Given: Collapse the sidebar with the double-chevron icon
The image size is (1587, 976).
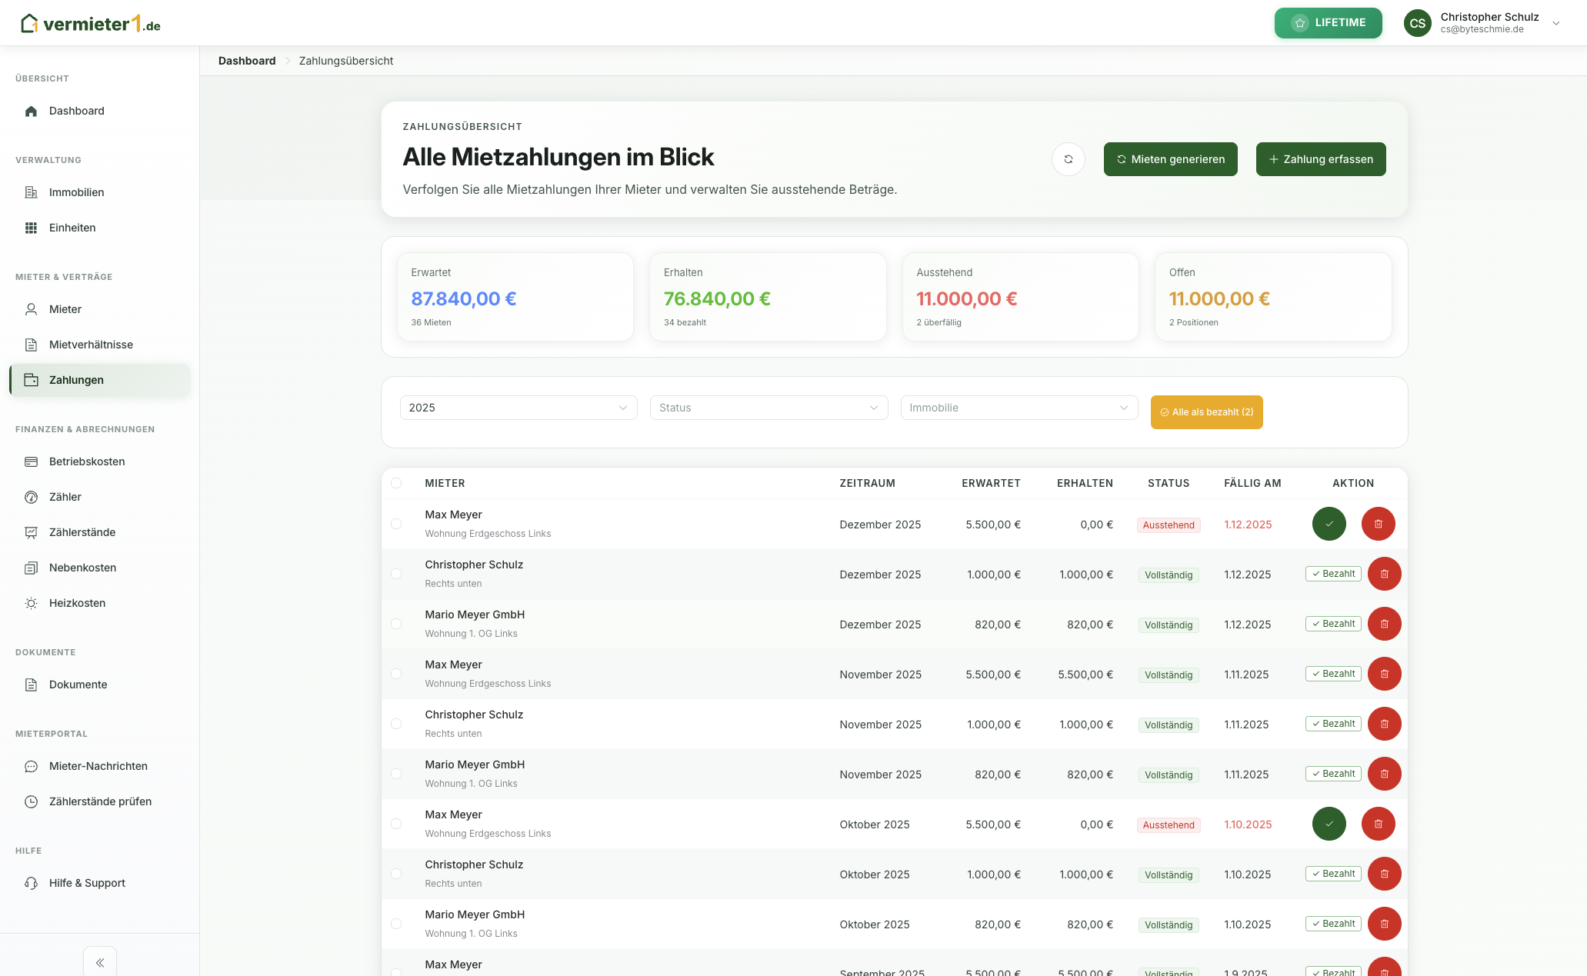Looking at the screenshot, I should click(x=100, y=962).
